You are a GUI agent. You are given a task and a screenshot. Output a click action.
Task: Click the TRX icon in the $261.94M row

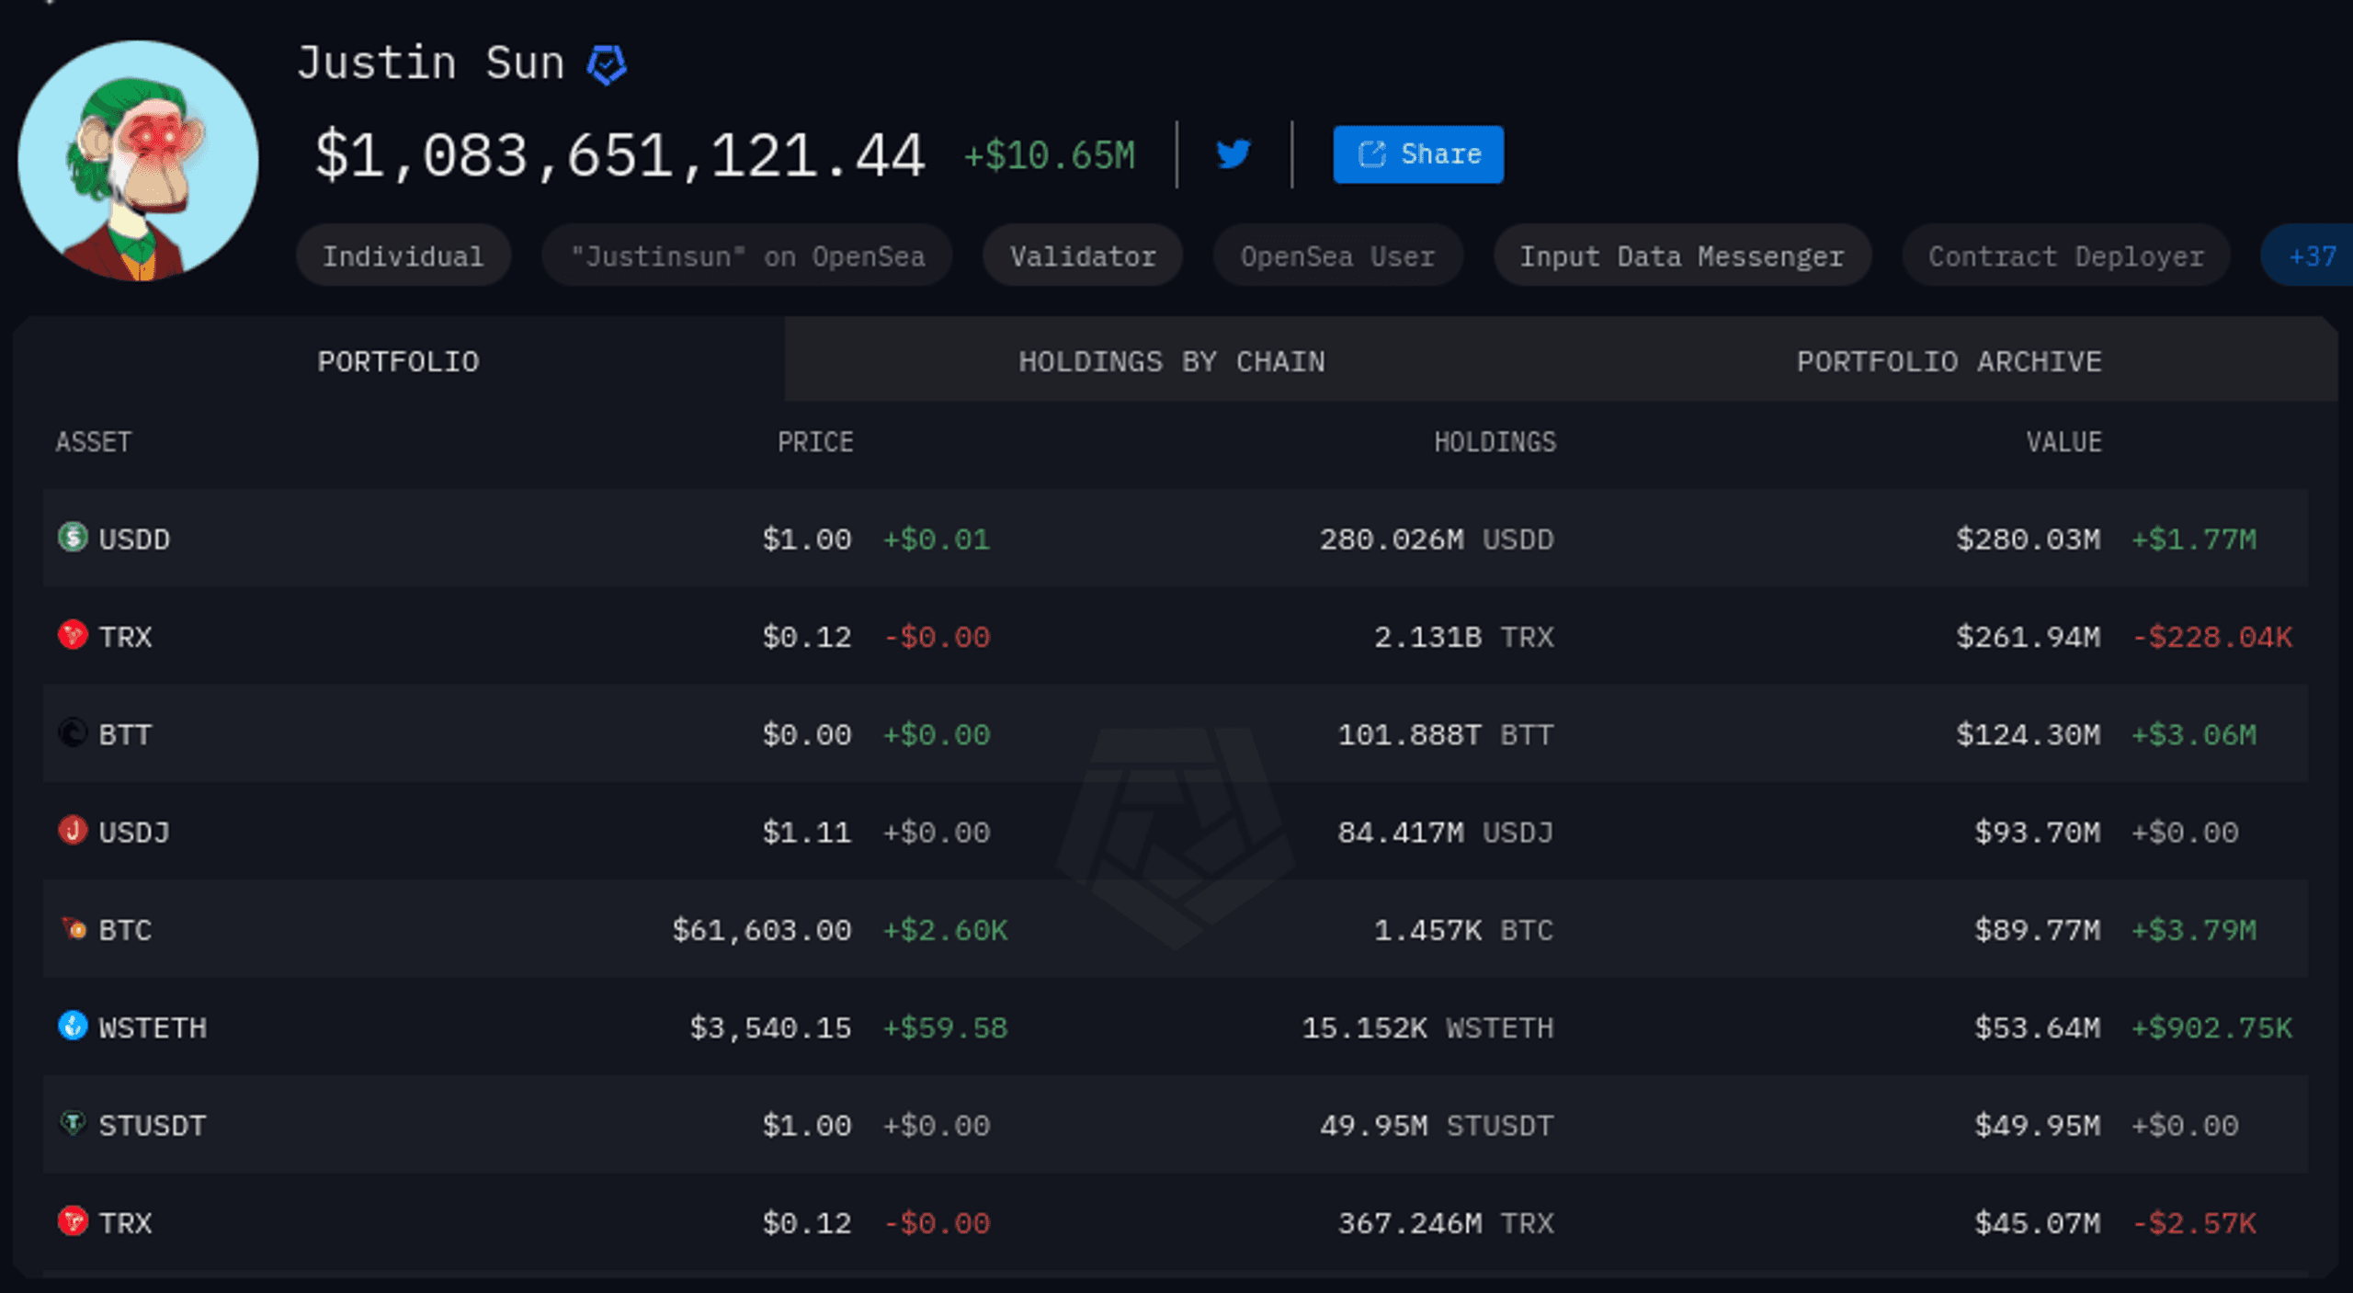(73, 634)
